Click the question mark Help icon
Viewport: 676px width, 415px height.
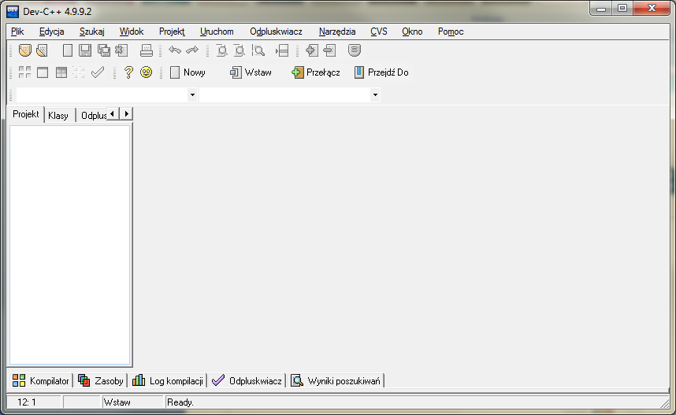pos(128,72)
